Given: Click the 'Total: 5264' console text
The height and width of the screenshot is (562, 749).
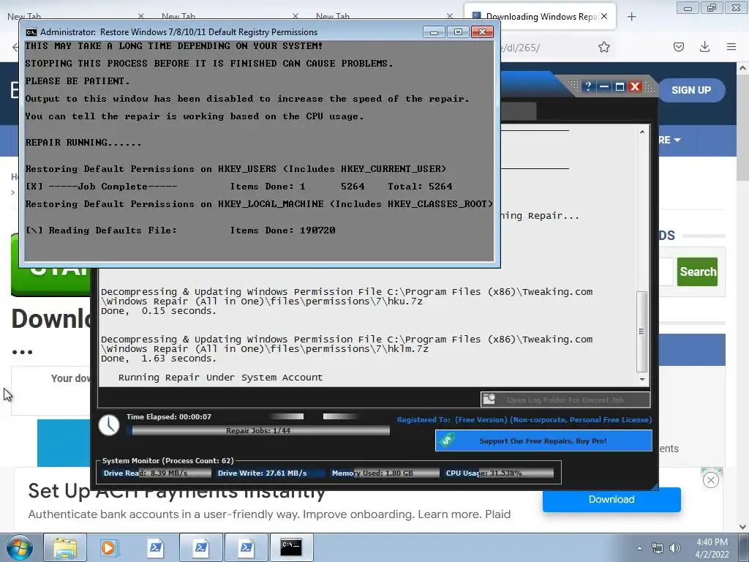Looking at the screenshot, I should click(420, 187).
